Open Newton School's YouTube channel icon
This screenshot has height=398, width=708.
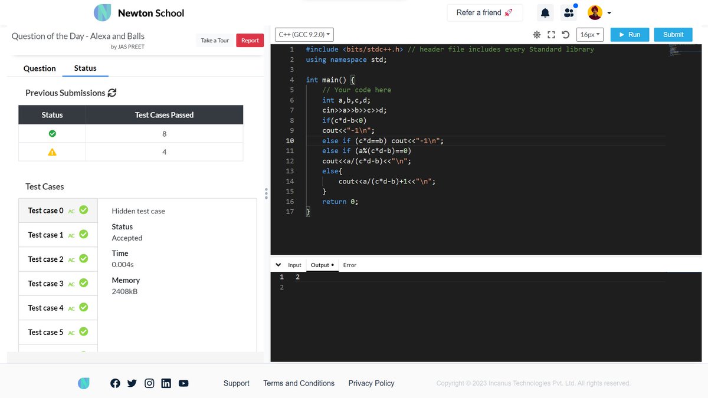pyautogui.click(x=183, y=383)
